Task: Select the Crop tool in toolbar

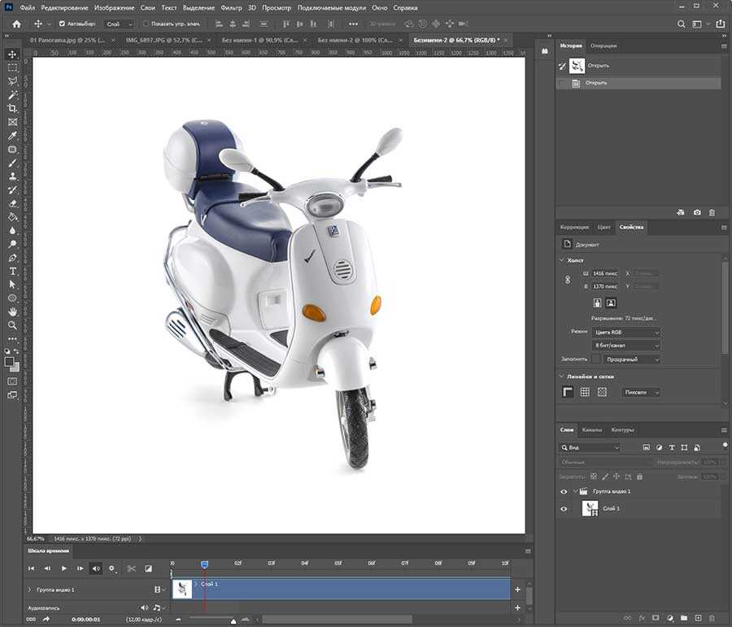Action: click(x=12, y=108)
